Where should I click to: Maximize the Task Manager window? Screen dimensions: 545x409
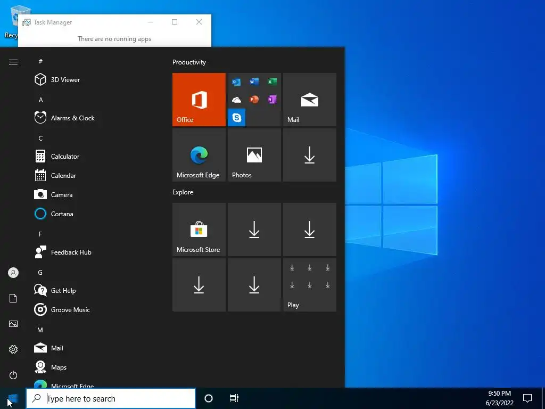pyautogui.click(x=175, y=22)
